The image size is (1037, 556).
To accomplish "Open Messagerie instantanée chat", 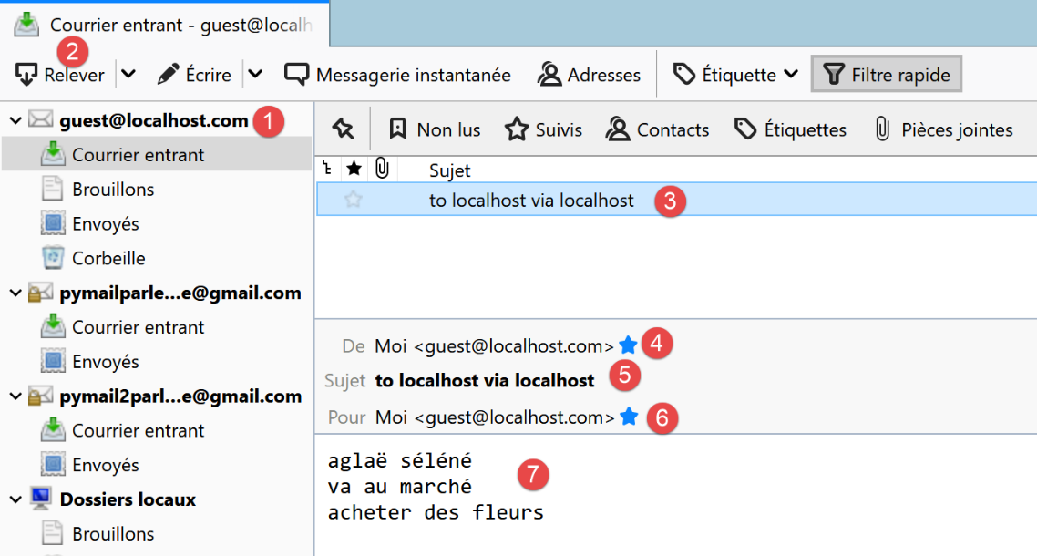I will click(397, 75).
